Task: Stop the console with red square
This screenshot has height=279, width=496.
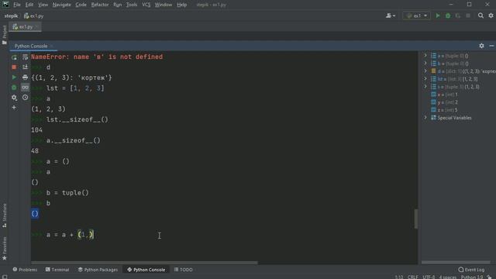Action: [x=14, y=67]
